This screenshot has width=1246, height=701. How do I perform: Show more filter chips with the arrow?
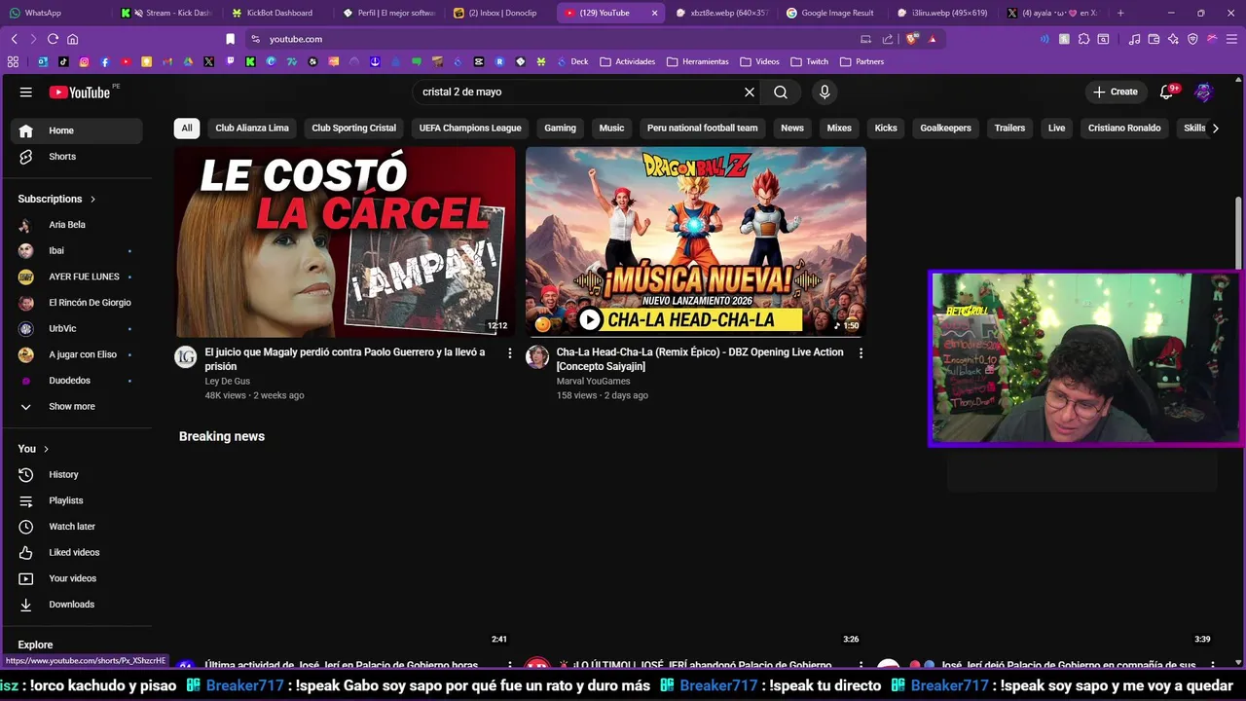pos(1215,128)
